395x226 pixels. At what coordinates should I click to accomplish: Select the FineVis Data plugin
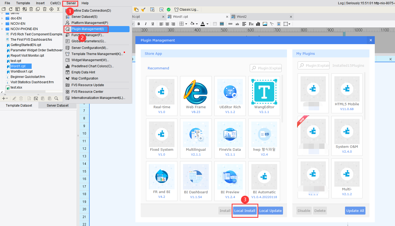click(230, 139)
